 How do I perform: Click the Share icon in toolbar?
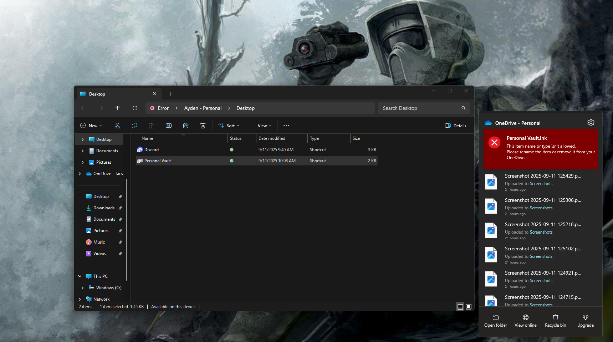pos(186,126)
